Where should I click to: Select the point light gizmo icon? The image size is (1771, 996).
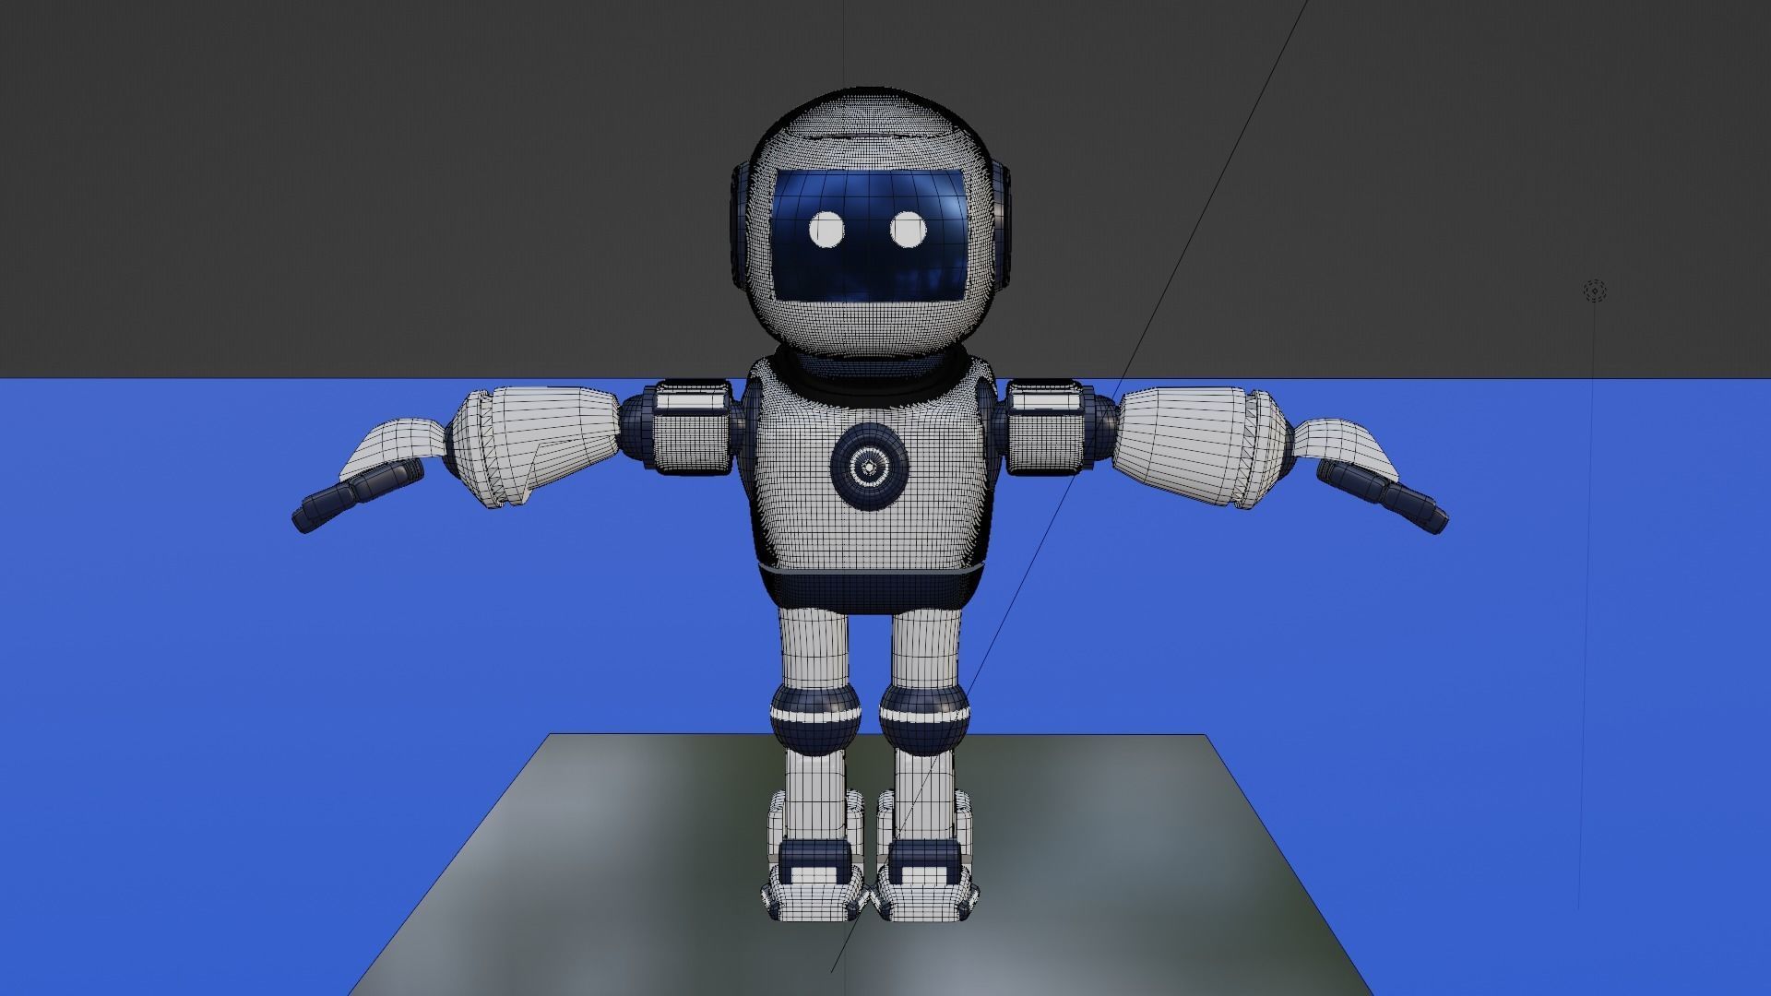click(x=1595, y=291)
